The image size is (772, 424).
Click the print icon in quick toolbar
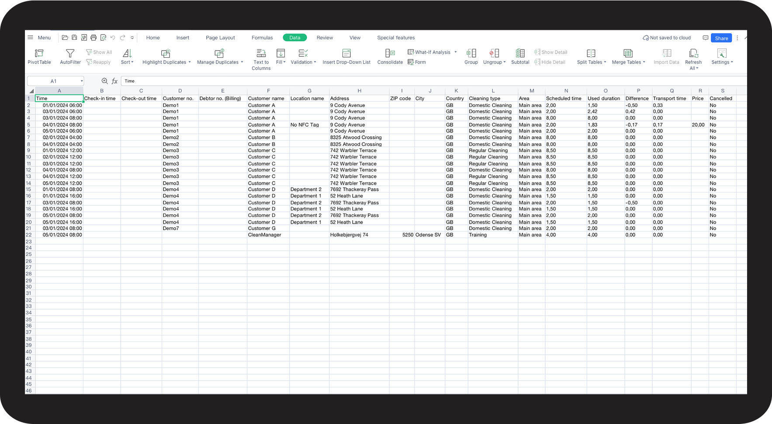pos(93,38)
